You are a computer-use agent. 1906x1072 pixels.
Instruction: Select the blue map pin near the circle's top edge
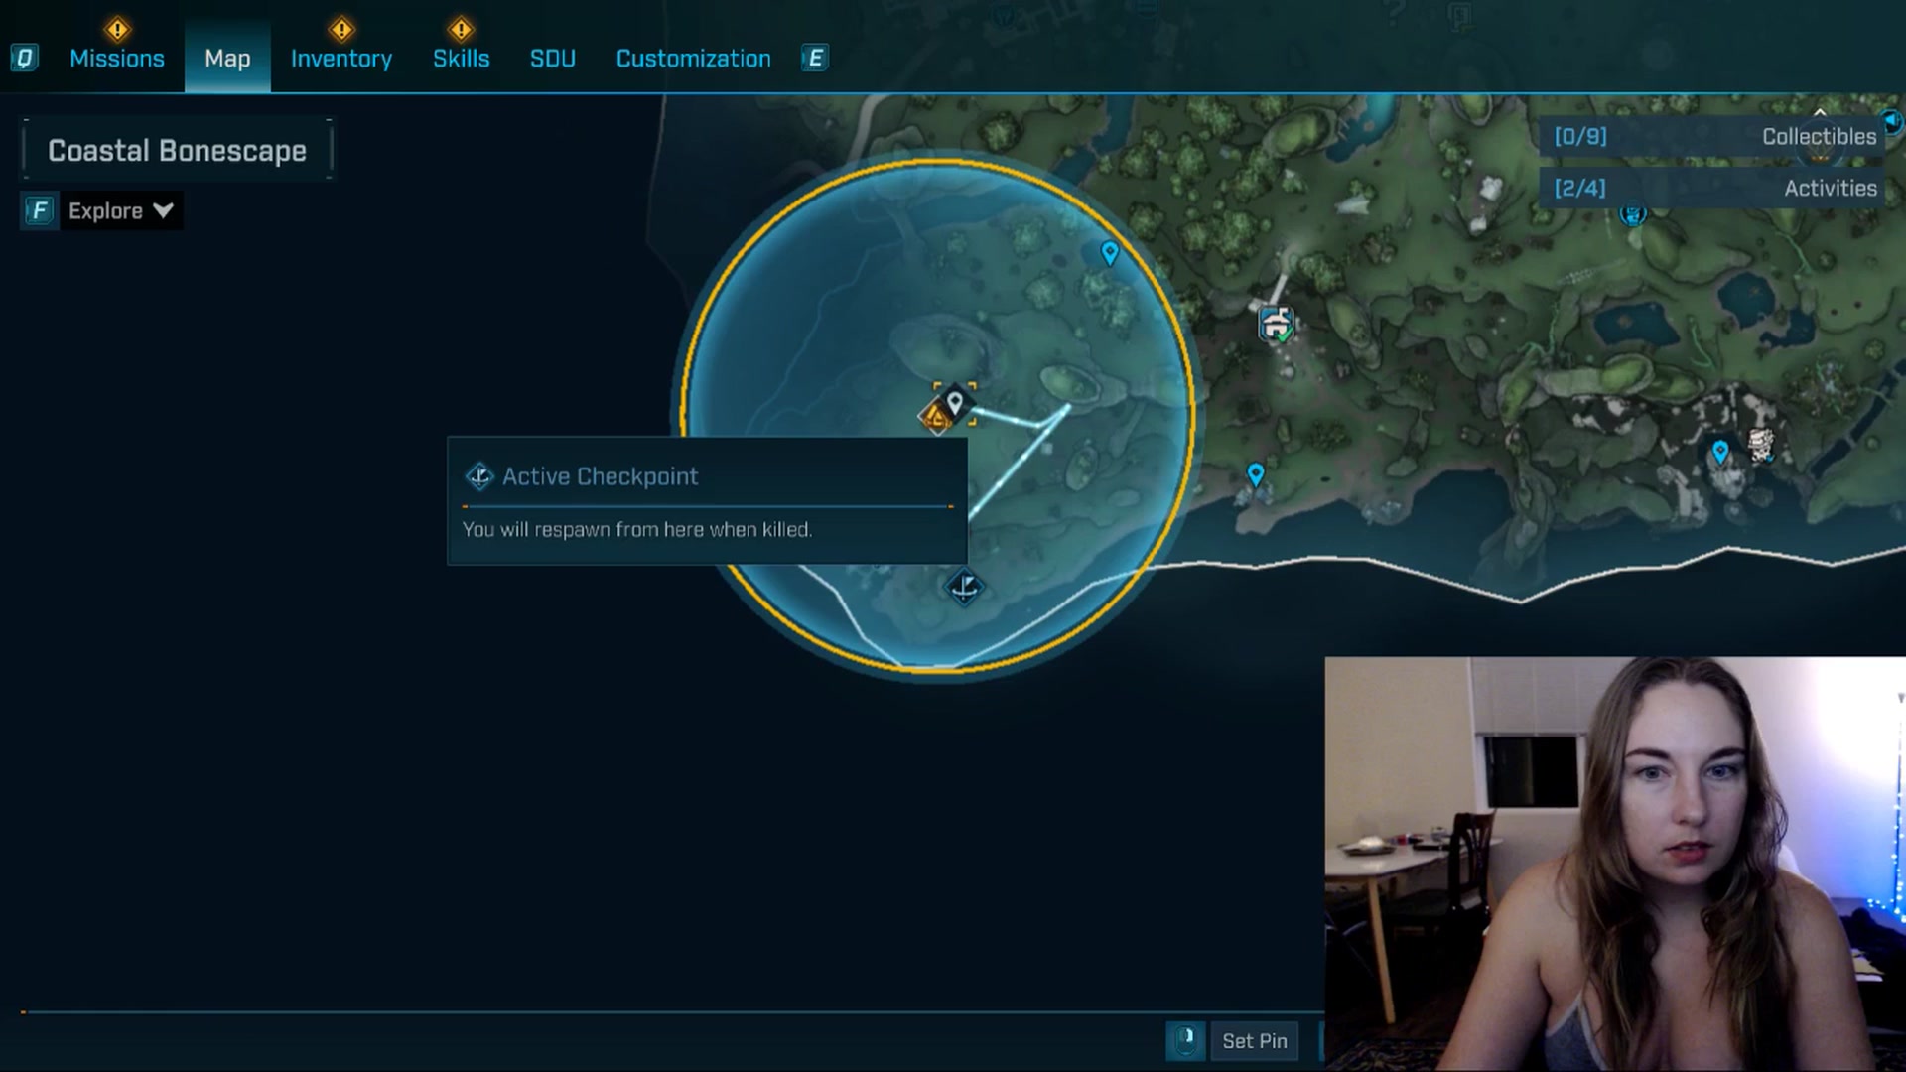coord(1110,253)
